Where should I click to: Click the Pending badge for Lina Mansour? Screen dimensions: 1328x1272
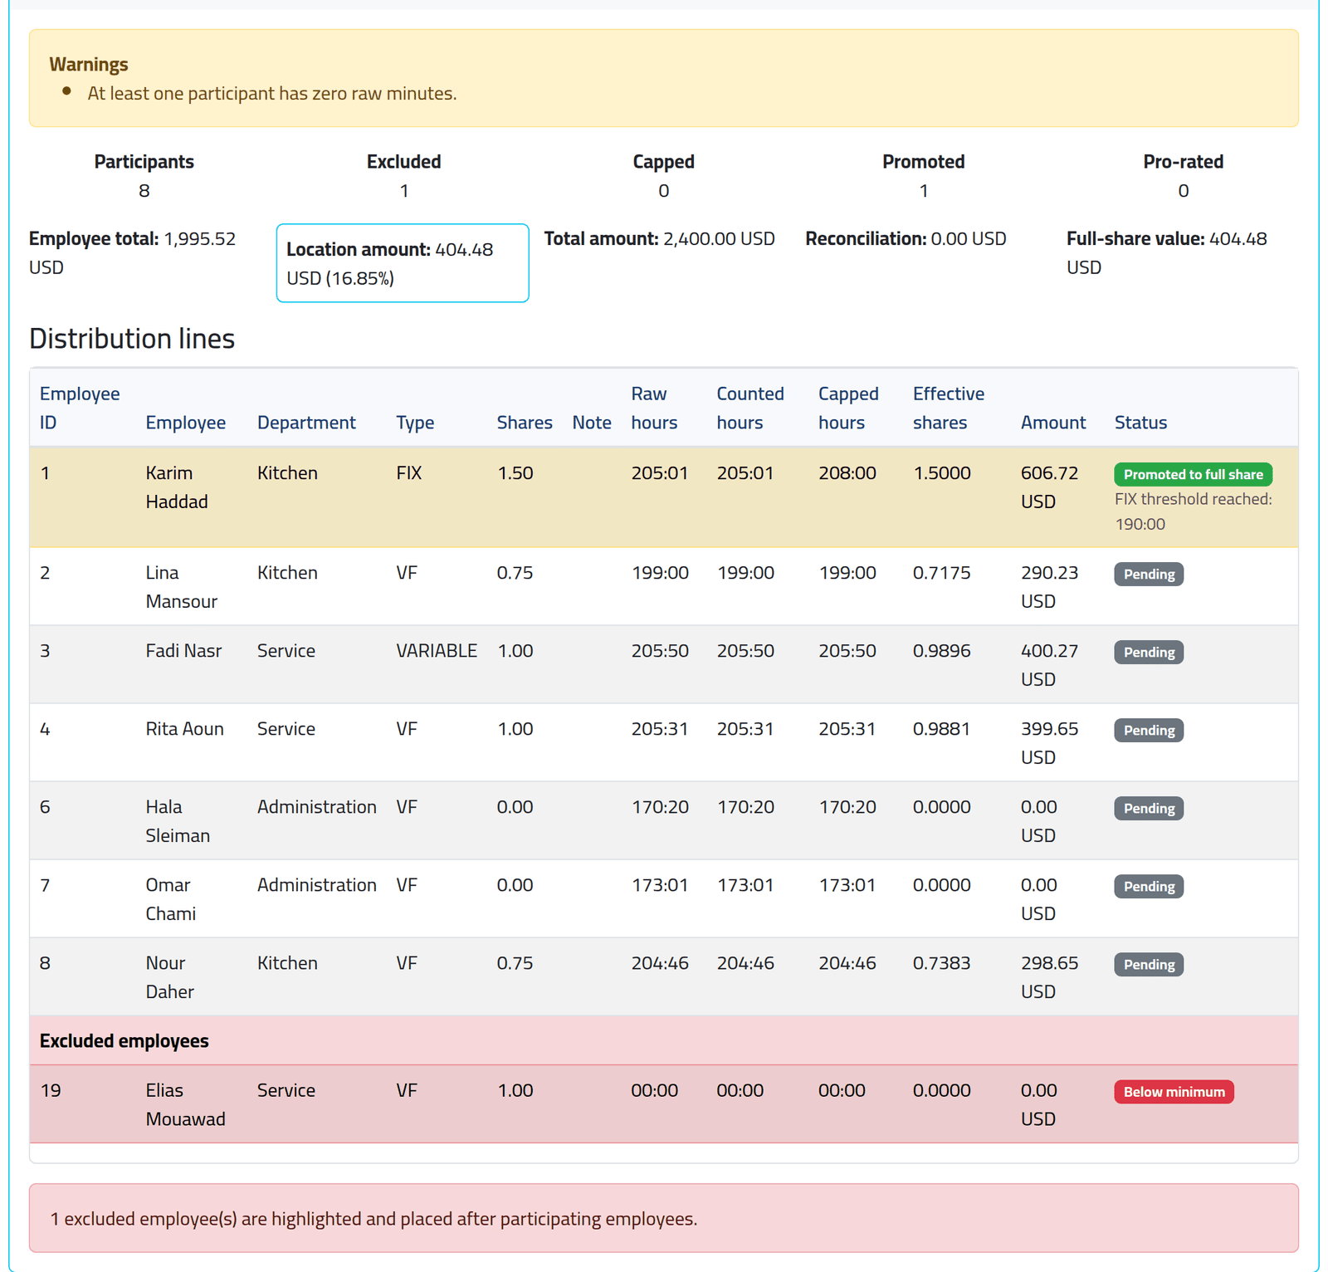click(1149, 574)
